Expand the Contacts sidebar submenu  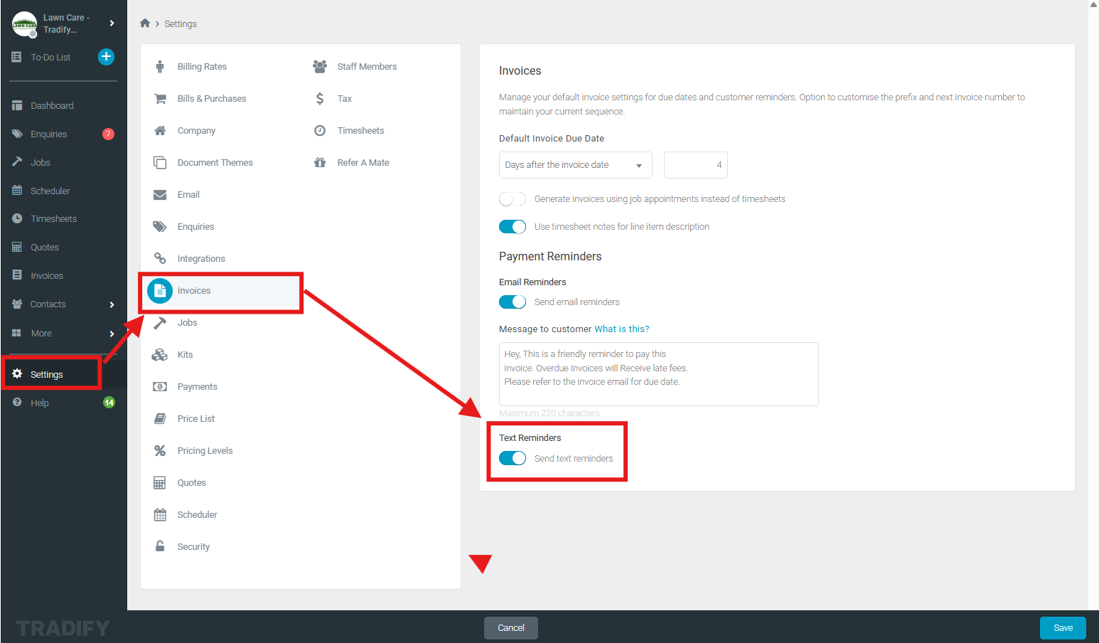coord(112,304)
